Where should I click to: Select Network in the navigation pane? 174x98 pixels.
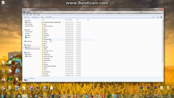click(28, 53)
